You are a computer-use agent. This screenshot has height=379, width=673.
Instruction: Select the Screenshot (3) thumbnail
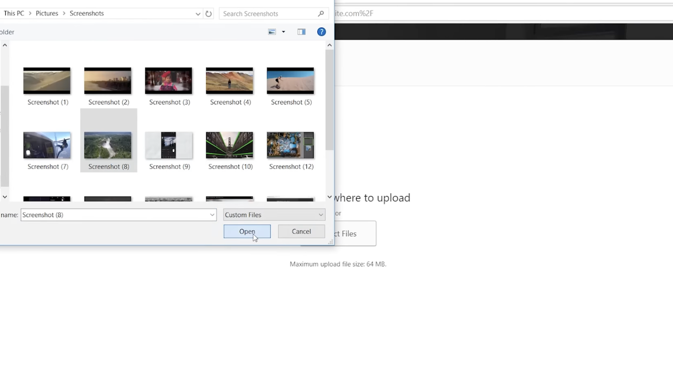(x=168, y=81)
